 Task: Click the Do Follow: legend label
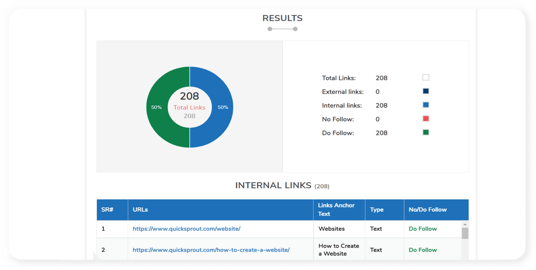pyautogui.click(x=338, y=133)
